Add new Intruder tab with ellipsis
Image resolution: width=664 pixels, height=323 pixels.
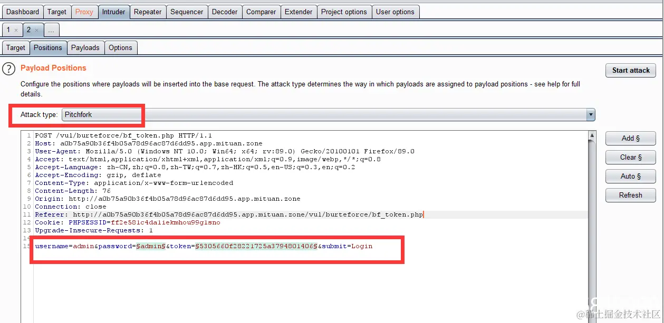click(x=51, y=30)
